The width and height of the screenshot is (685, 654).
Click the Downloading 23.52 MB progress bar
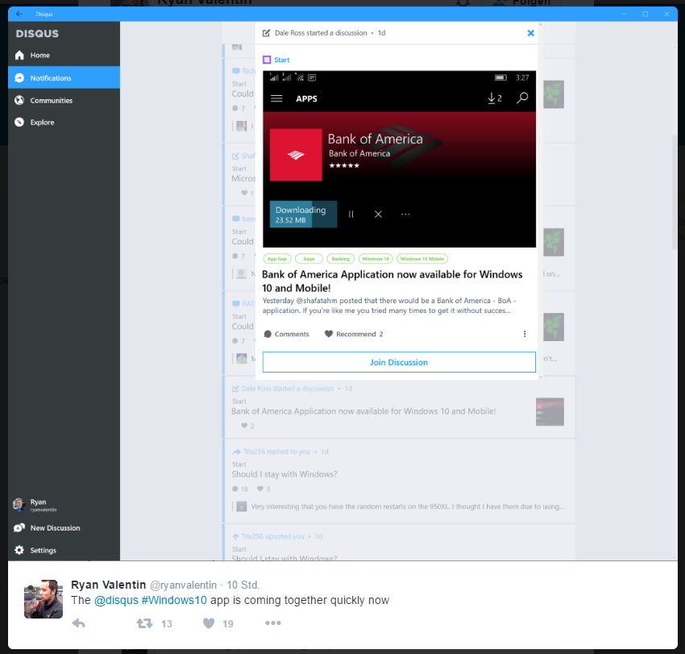click(303, 215)
